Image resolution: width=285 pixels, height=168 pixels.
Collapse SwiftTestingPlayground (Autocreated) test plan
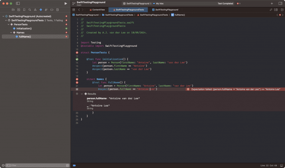click(x=3, y=16)
